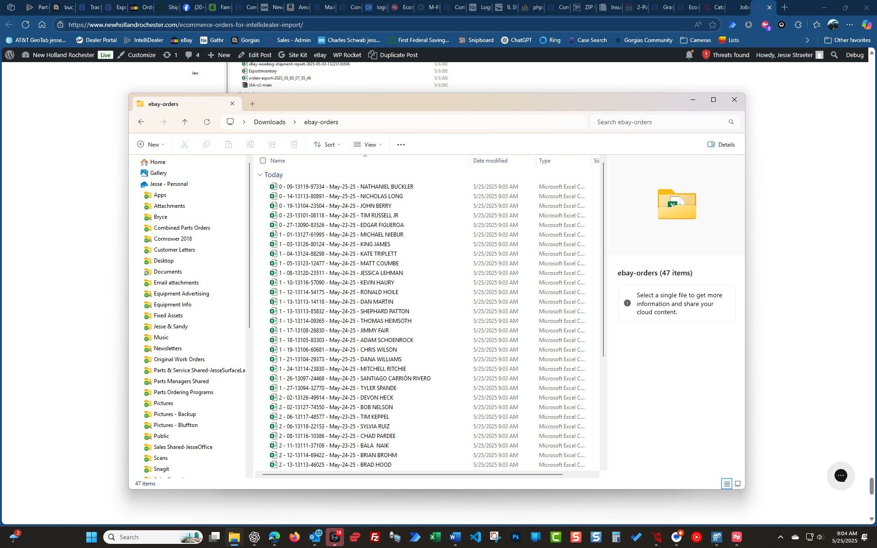
Task: Open the WordPress notifications bell
Action: [689, 55]
